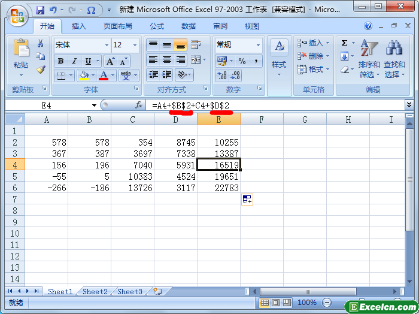This screenshot has height=314, width=419.
Task: Expand the font name dropdown (宋体)
Action: [107, 45]
